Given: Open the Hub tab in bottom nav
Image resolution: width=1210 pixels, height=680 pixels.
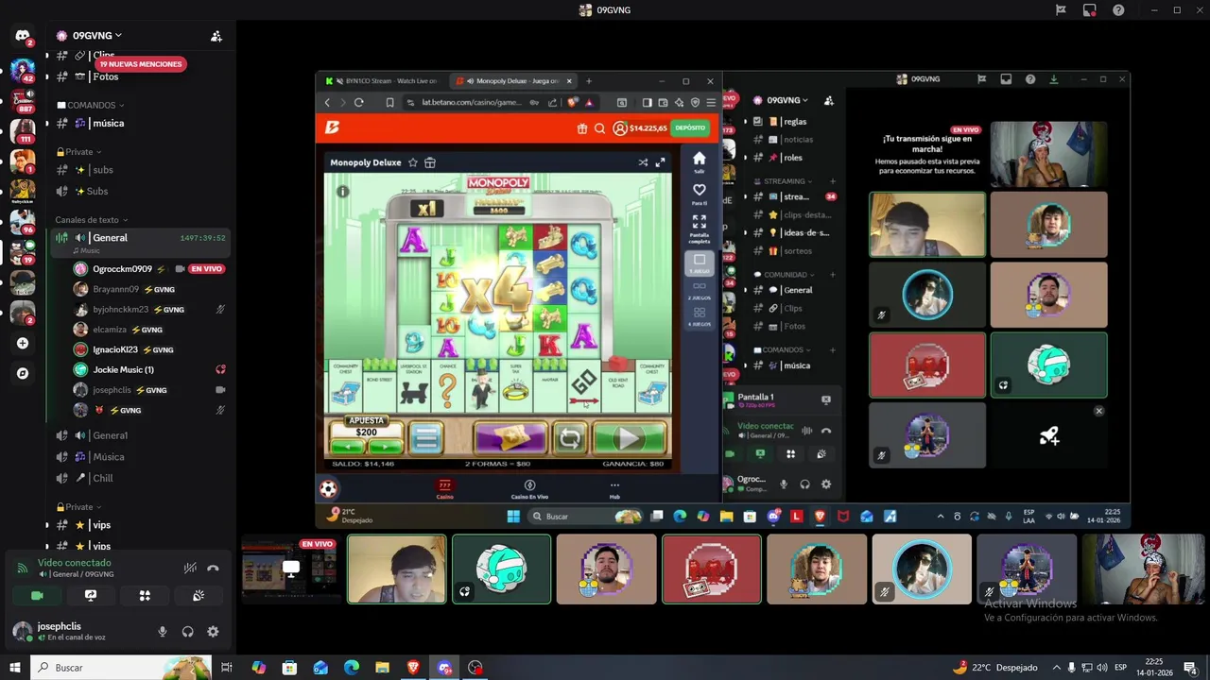Looking at the screenshot, I should point(614,489).
